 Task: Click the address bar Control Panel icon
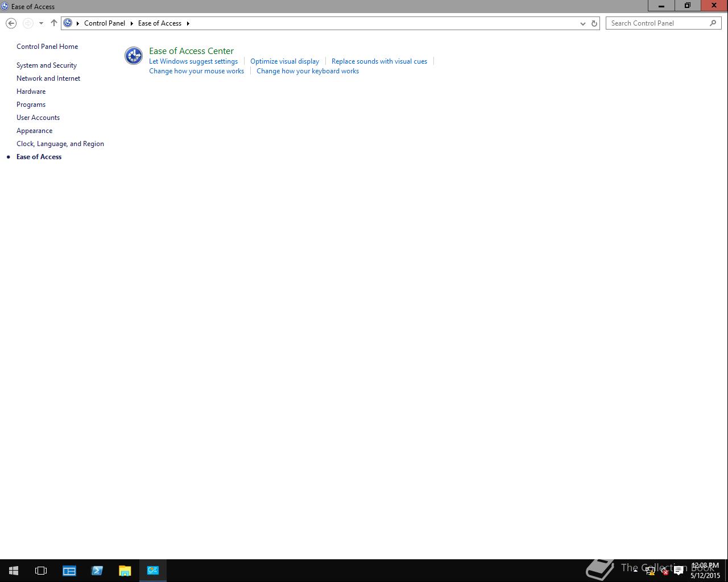(68, 23)
